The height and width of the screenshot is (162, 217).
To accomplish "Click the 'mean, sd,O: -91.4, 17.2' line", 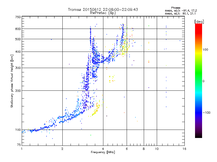I will [181, 11].
